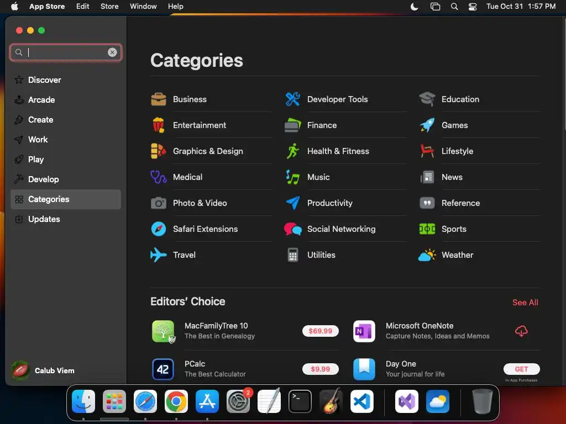The width and height of the screenshot is (566, 424).
Task: Select the Sports field icon
Action: [427, 229]
